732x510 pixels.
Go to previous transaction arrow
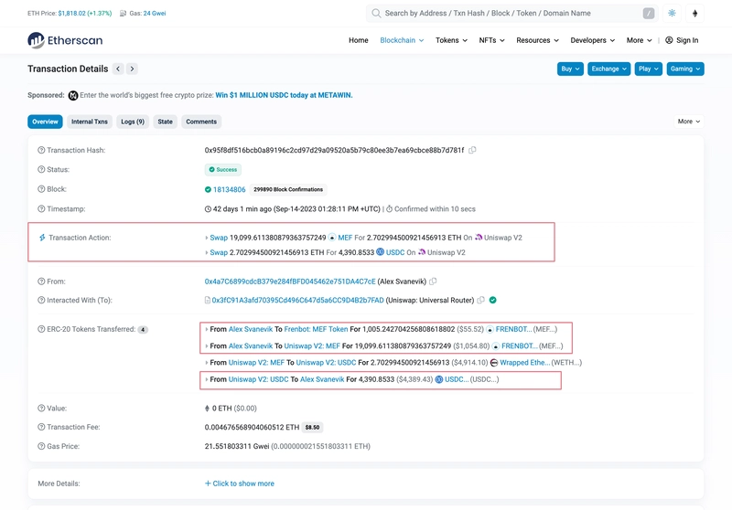(x=118, y=69)
